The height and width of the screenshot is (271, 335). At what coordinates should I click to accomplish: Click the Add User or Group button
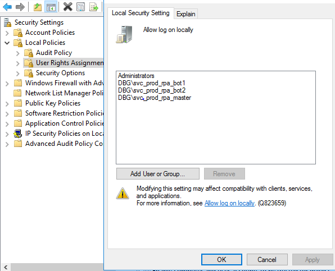point(158,174)
